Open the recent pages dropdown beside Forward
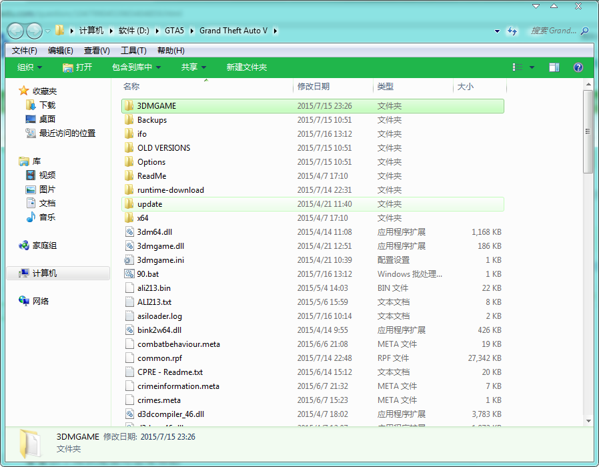Screen dimensions: 599x467 click(x=48, y=31)
